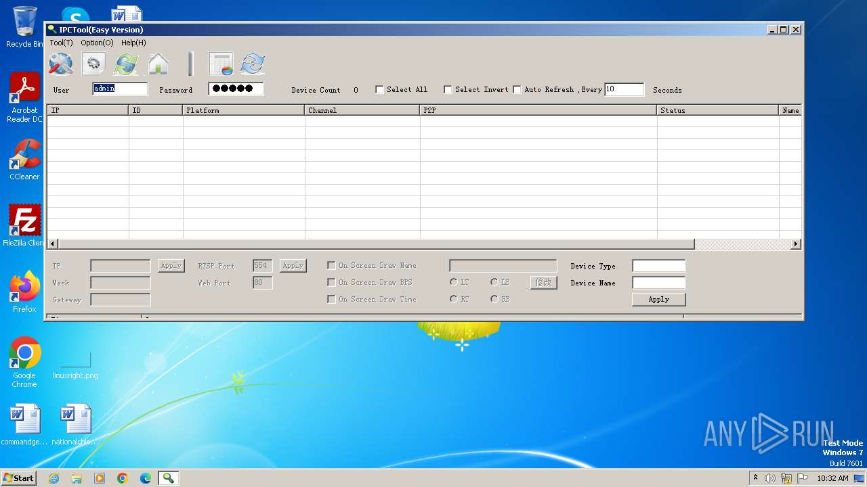Sort by Platform column header

coord(244,110)
